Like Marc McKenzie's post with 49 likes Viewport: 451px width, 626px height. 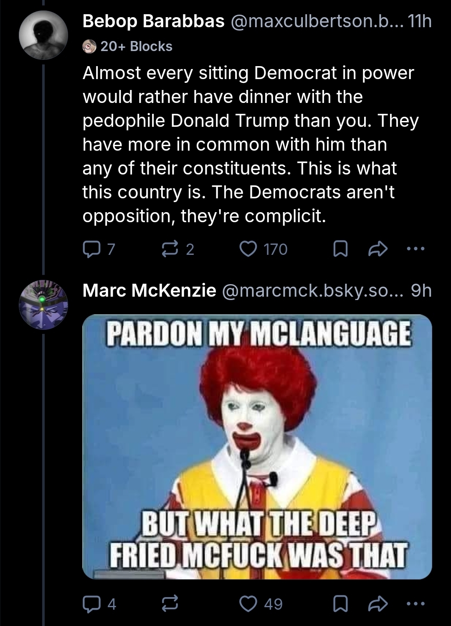pyautogui.click(x=248, y=604)
